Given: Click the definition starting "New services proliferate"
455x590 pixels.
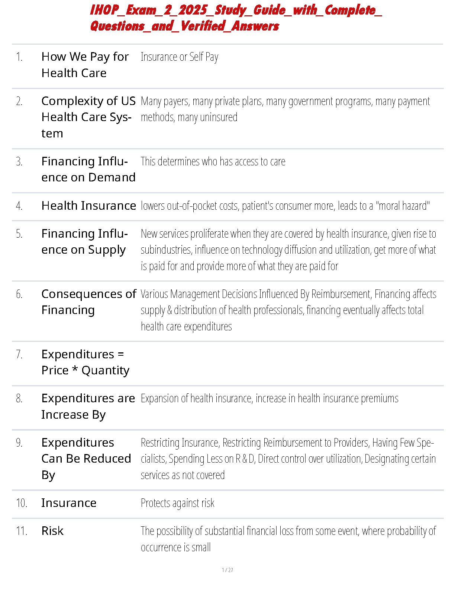Looking at the screenshot, I should (x=288, y=250).
